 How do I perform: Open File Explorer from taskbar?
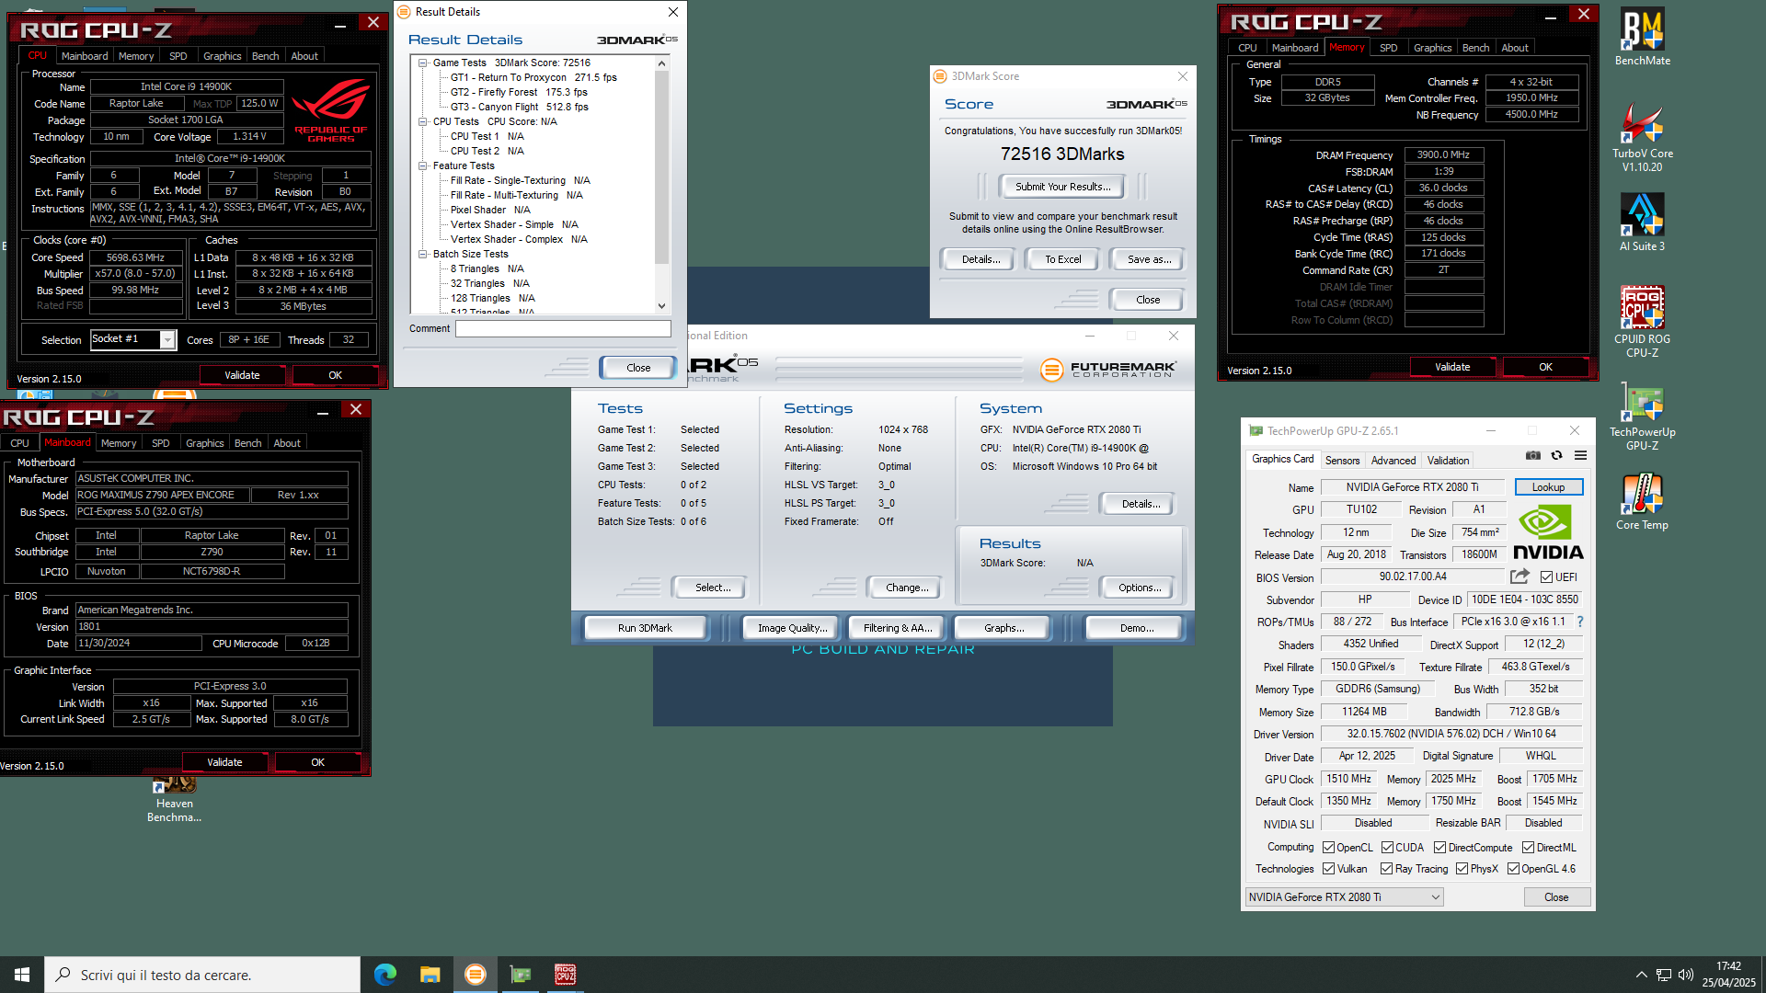[x=430, y=975]
